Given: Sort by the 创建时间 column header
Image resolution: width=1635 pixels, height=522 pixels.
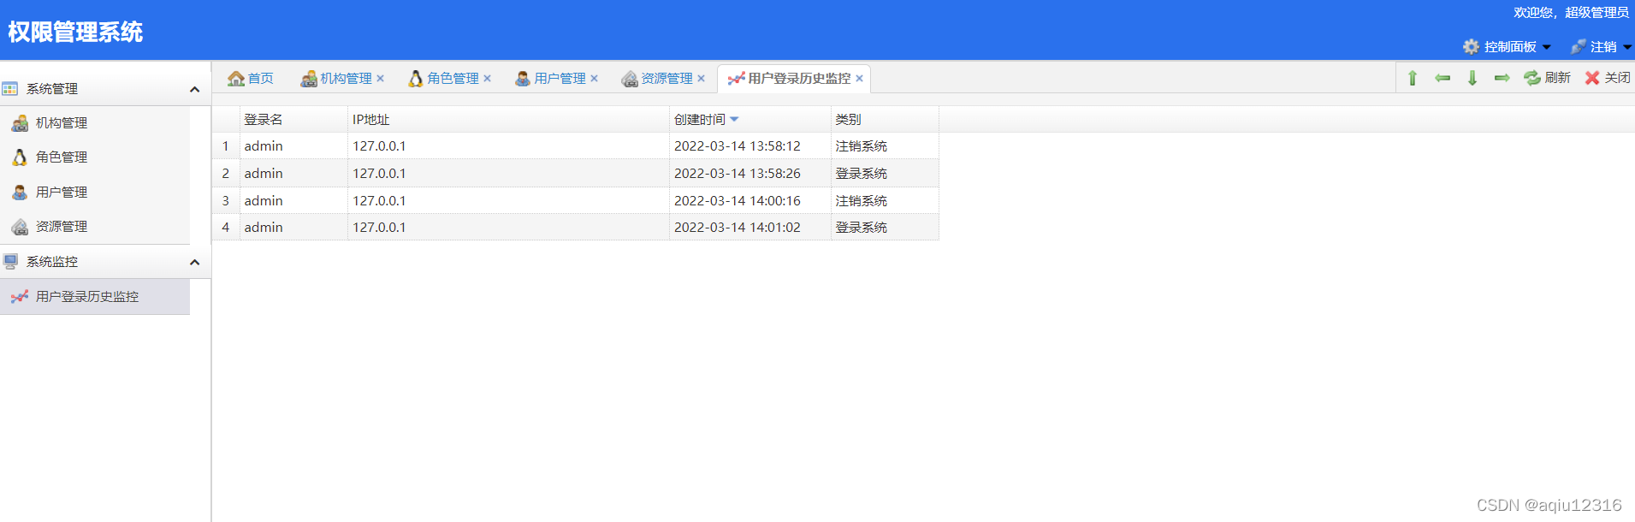Looking at the screenshot, I should point(749,120).
